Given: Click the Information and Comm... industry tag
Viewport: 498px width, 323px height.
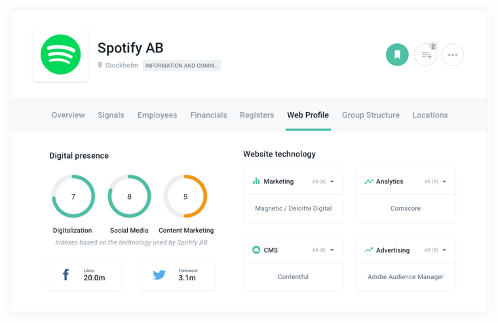Looking at the screenshot, I should pyautogui.click(x=182, y=66).
